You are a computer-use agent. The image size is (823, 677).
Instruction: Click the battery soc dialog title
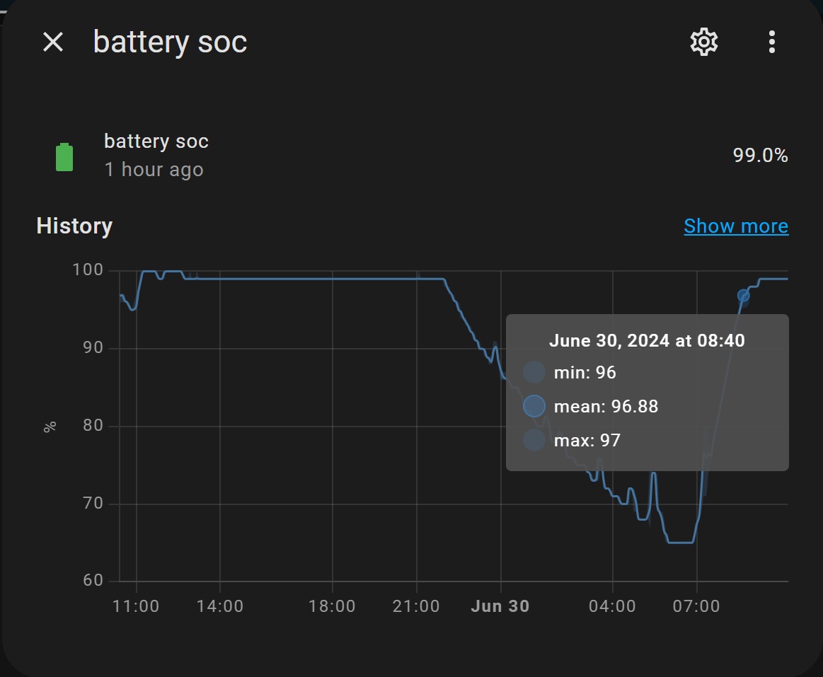(170, 42)
